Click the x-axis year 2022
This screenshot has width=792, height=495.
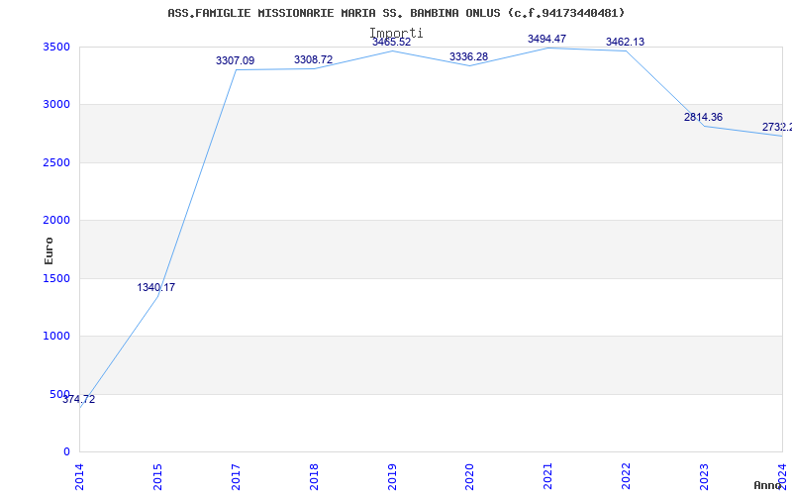[x=627, y=477]
